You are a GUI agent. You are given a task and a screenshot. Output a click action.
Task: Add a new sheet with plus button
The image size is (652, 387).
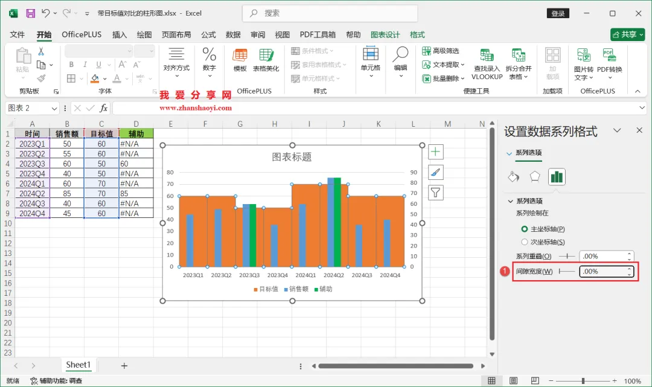[x=124, y=366]
